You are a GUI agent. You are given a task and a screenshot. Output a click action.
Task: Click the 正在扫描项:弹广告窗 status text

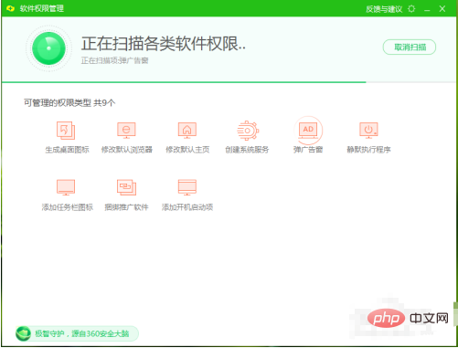coord(114,60)
